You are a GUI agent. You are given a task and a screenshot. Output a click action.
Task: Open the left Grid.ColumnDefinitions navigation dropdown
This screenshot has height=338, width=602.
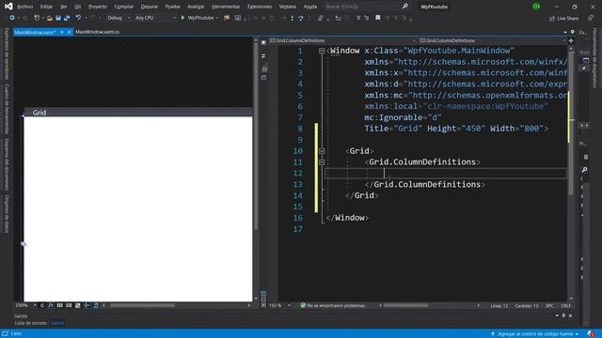(342, 40)
